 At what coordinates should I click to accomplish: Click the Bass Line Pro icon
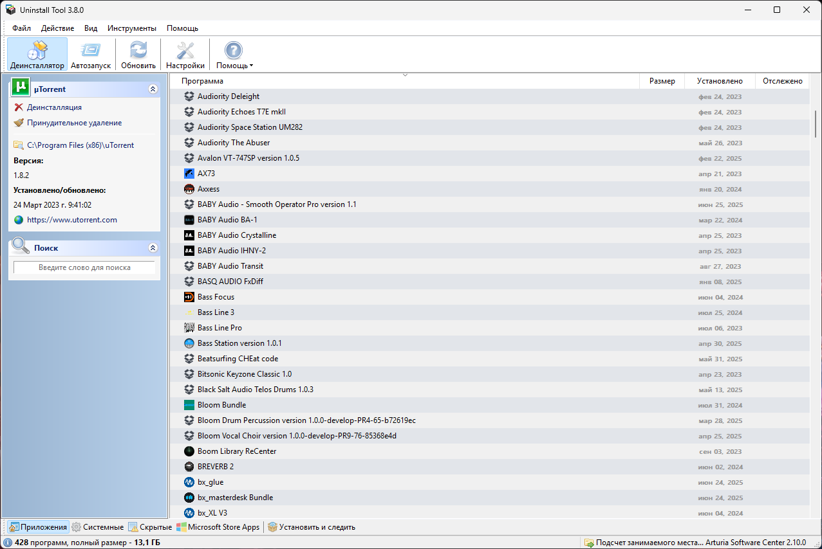189,328
